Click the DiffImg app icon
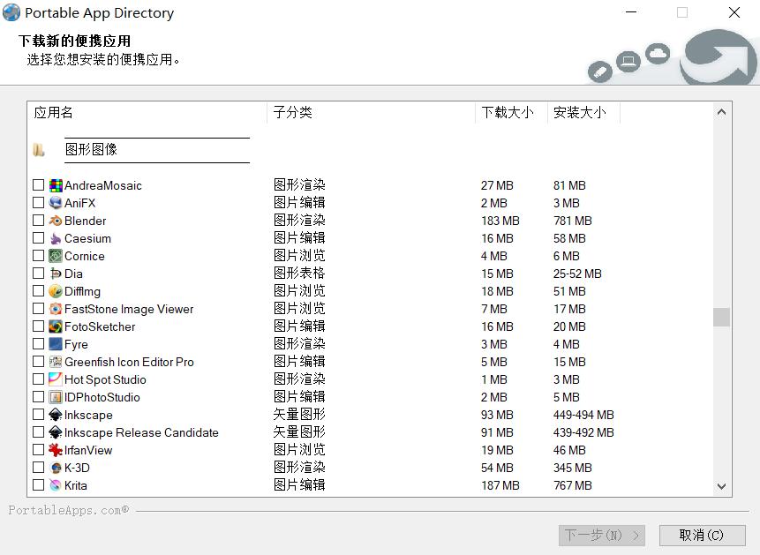The height and width of the screenshot is (555, 760). coord(56,291)
